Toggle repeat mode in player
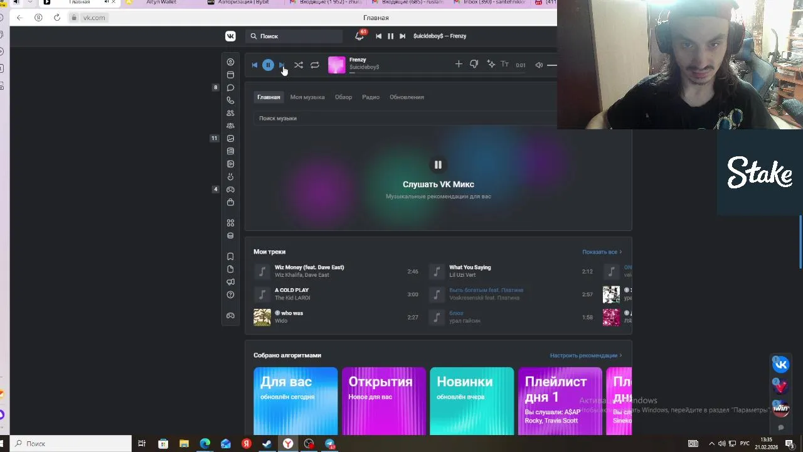This screenshot has width=803, height=452. click(315, 65)
